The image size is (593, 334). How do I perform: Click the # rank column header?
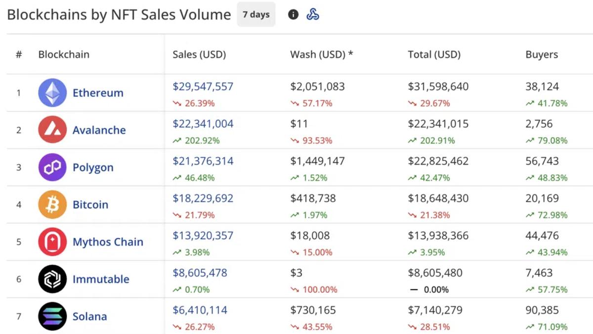pyautogui.click(x=19, y=54)
